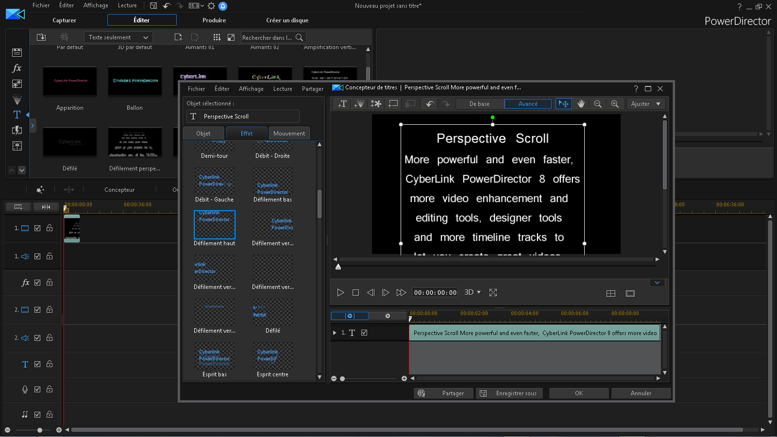Toggle checkbox for audio track 1
The image size is (777, 437).
(x=37, y=256)
